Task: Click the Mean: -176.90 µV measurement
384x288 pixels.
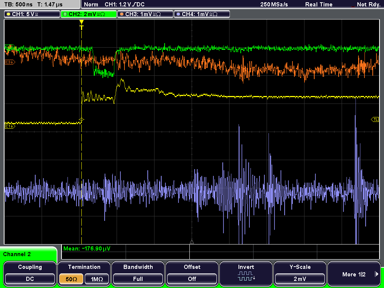Action: (87, 249)
